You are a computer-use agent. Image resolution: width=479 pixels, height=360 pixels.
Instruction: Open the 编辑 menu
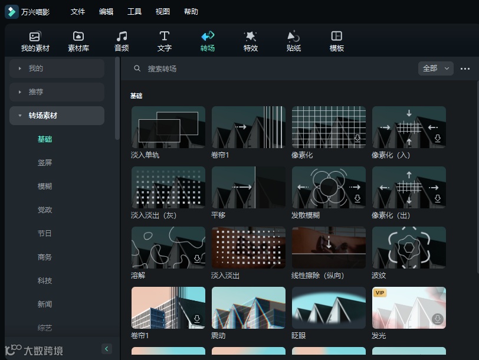click(x=106, y=12)
